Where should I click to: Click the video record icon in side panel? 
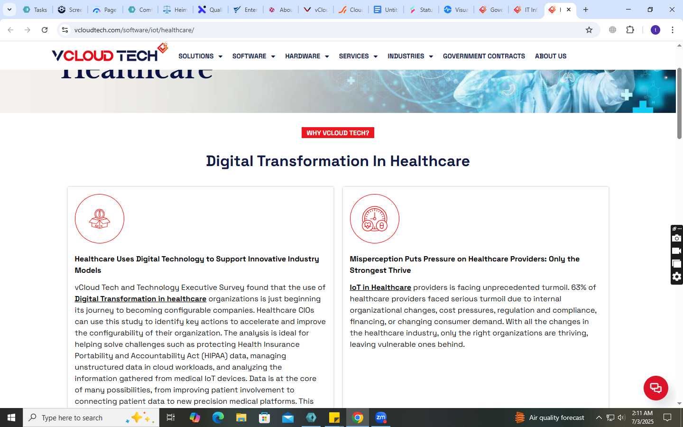677,251
